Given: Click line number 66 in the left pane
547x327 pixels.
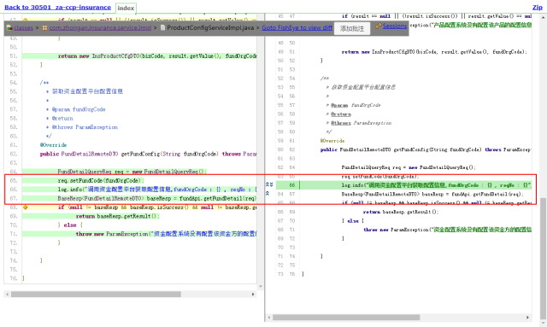Looking at the screenshot, I should click(x=14, y=190).
